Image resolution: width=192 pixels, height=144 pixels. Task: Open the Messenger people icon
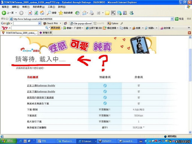pos(131,13)
